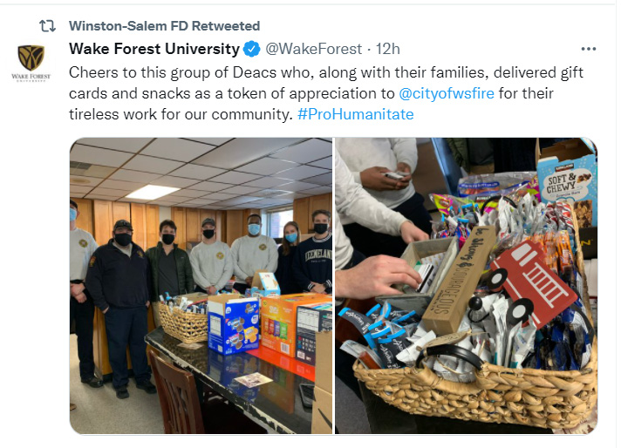This screenshot has height=448, width=621.
Task: Open Wake Forest University's gold shield avatar
Action: click(31, 58)
